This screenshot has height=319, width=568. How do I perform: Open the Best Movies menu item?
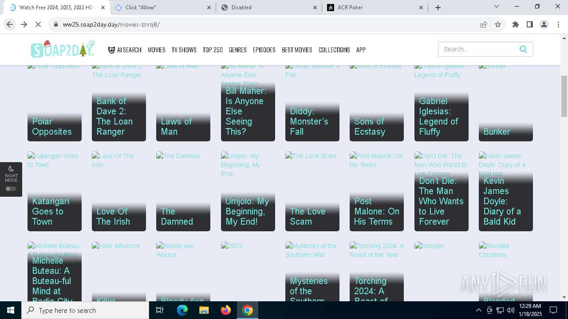tap(297, 50)
